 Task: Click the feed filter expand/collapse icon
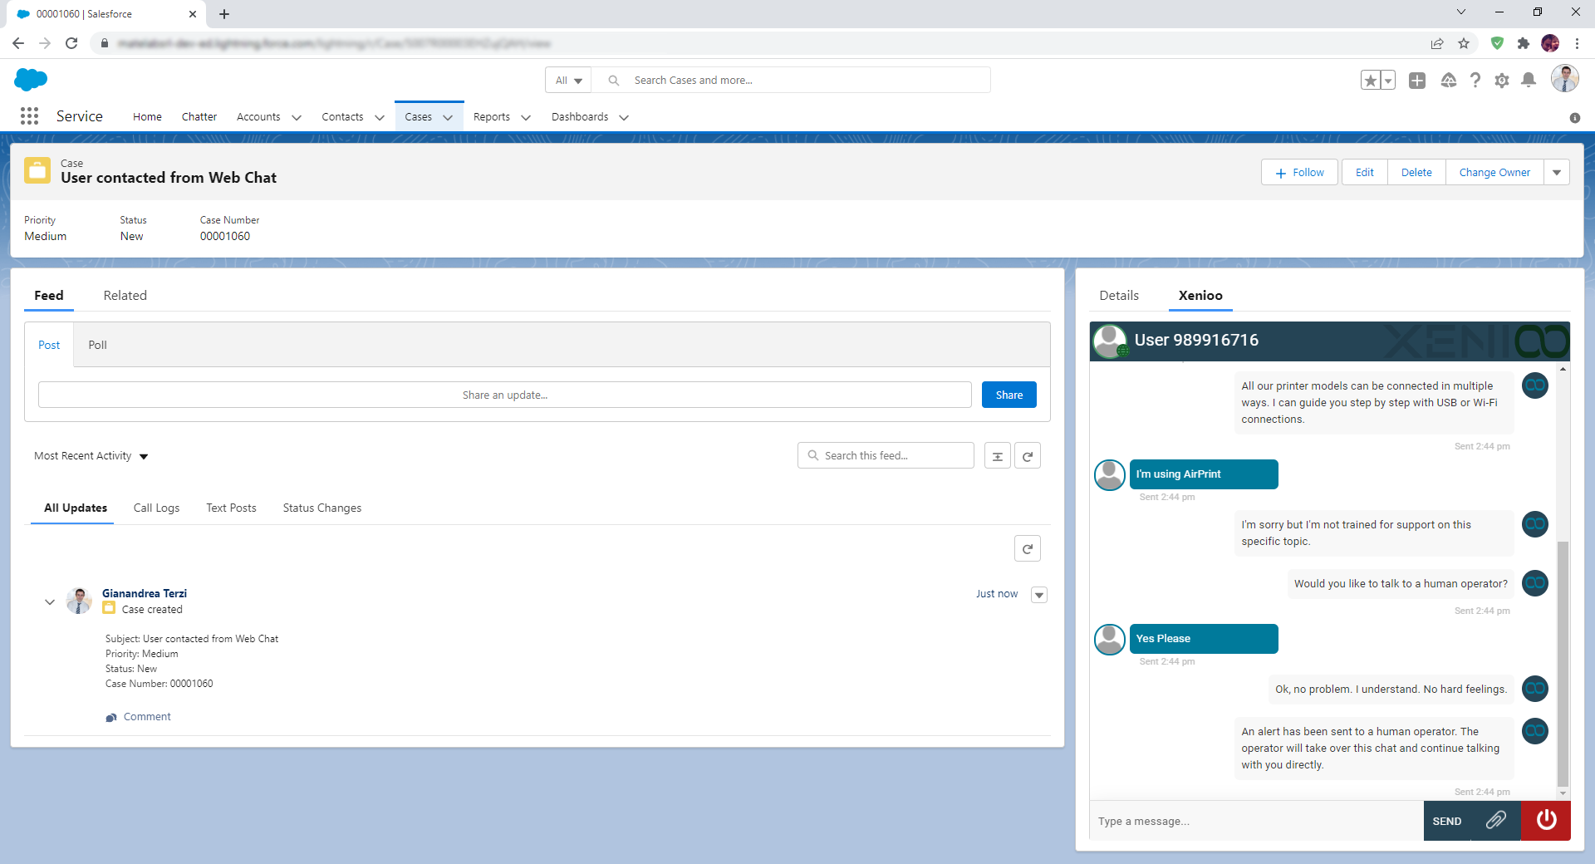[997, 456]
